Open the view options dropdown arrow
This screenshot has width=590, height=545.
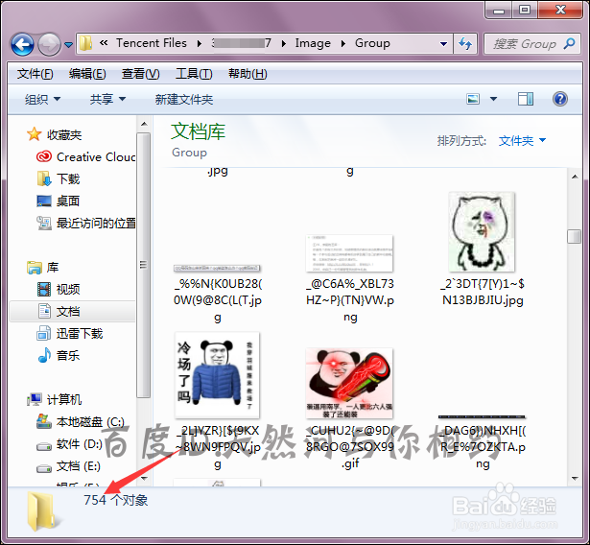[493, 99]
